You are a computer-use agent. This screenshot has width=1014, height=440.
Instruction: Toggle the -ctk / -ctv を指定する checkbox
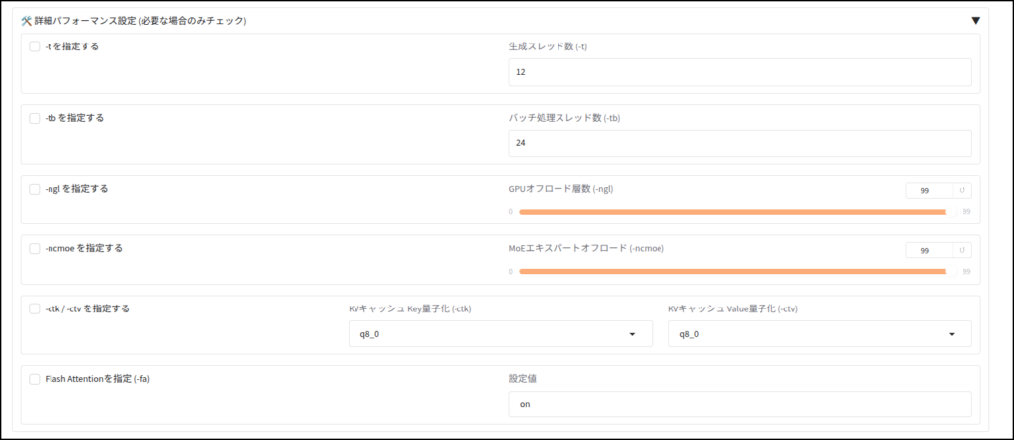(x=35, y=308)
